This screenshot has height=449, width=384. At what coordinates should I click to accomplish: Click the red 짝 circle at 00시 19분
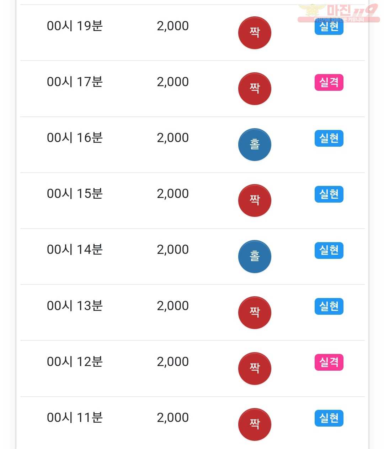point(255,33)
